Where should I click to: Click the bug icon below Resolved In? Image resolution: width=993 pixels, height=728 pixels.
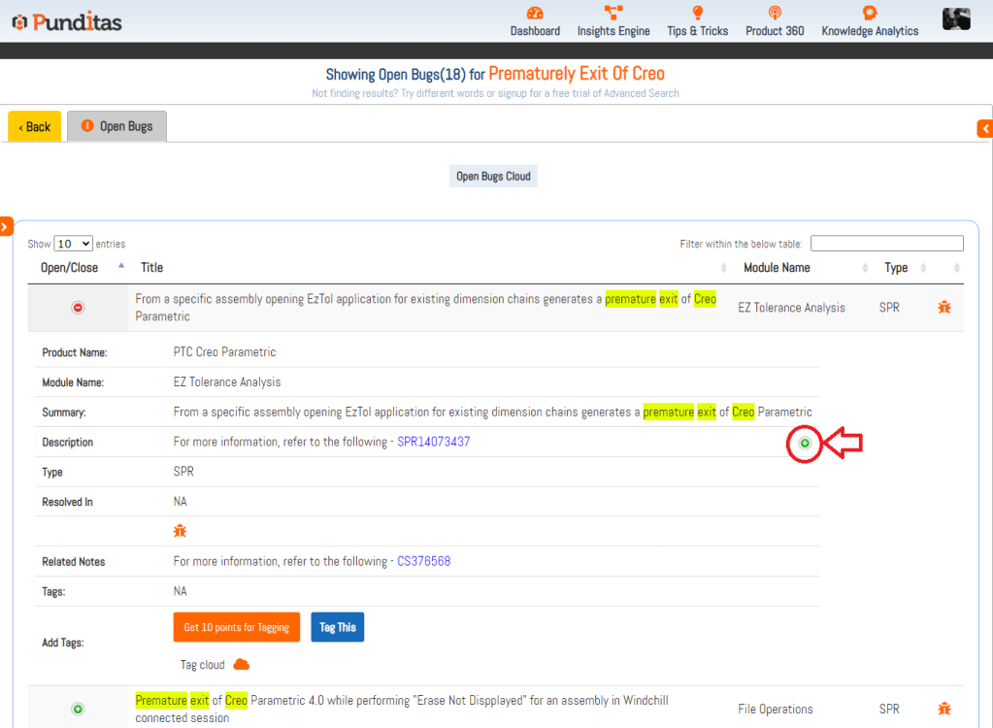pos(180,531)
